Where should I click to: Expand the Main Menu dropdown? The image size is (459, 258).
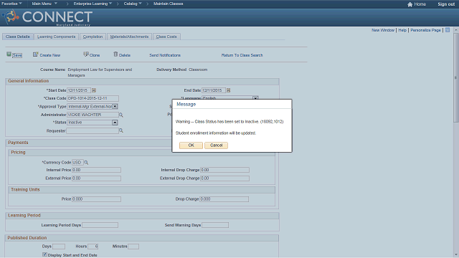44,4
